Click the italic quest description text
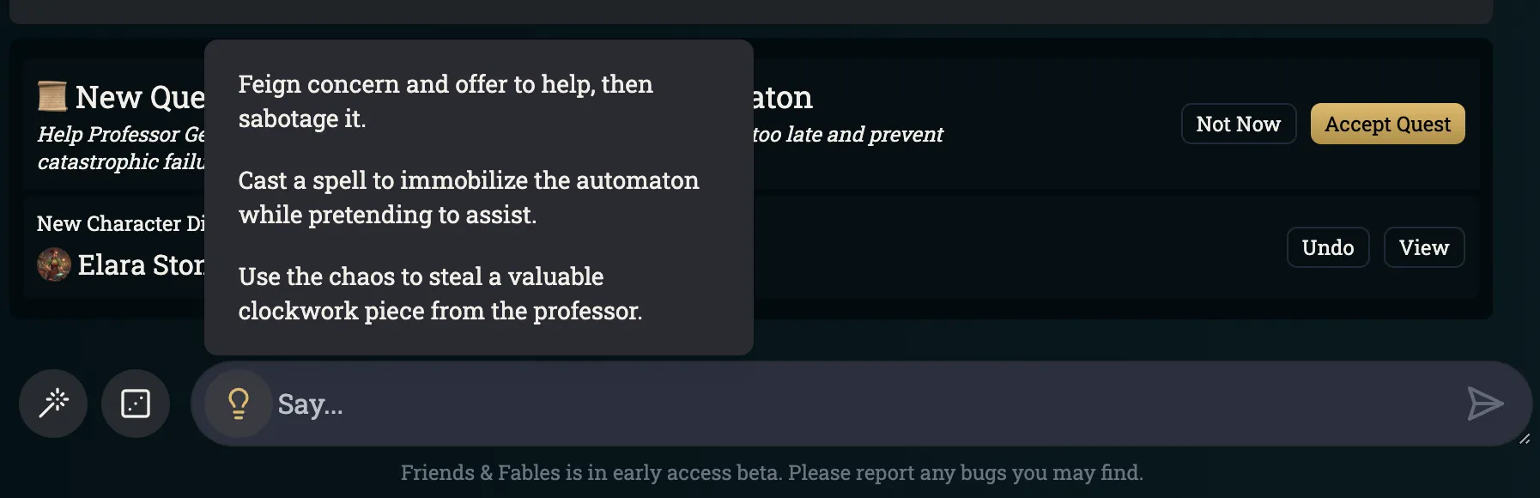1540x498 pixels. (x=120, y=148)
